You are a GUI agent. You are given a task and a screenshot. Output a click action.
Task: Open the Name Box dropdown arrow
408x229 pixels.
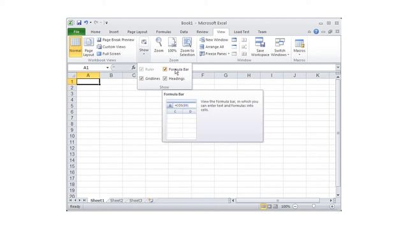pos(107,67)
